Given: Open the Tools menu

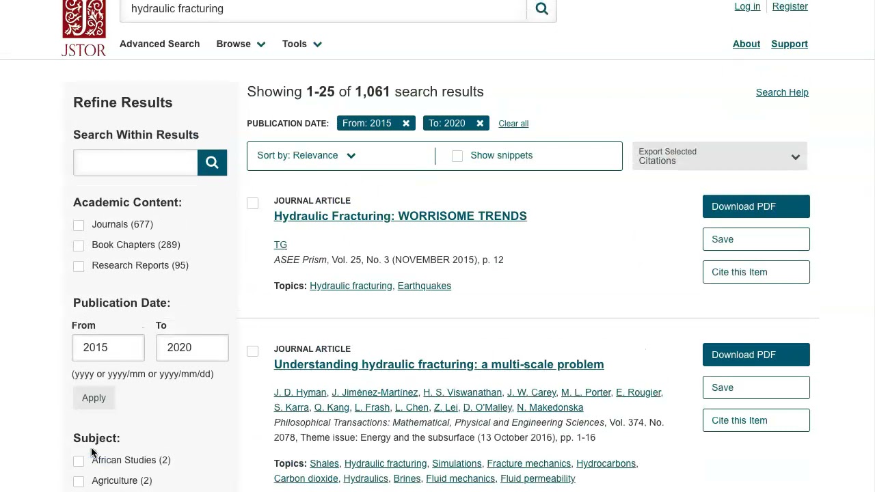Looking at the screenshot, I should pos(301,44).
